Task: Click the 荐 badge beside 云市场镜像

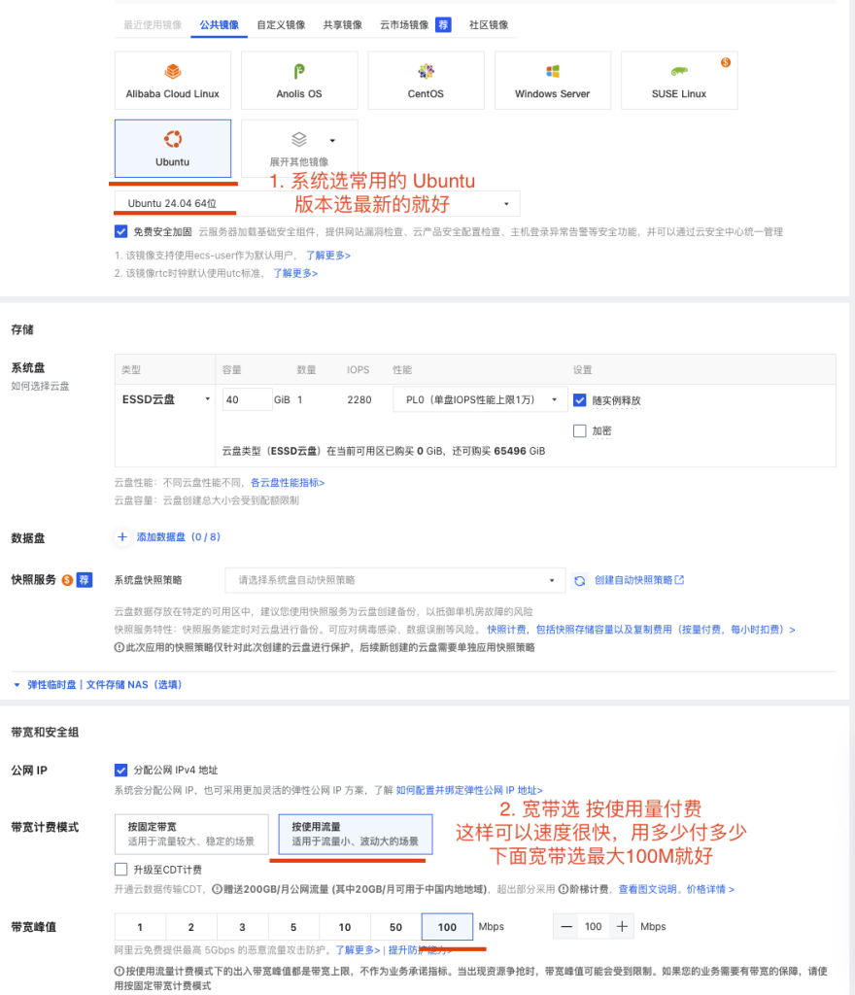Action: point(443,24)
